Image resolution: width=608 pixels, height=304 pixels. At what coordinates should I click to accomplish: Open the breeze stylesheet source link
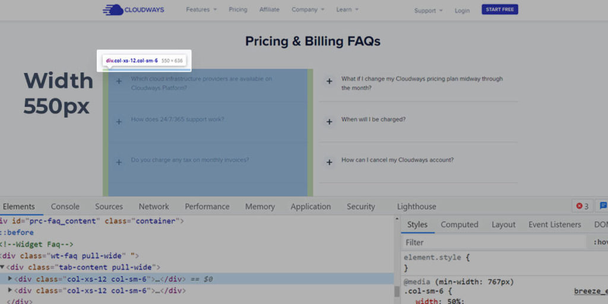[591, 292]
